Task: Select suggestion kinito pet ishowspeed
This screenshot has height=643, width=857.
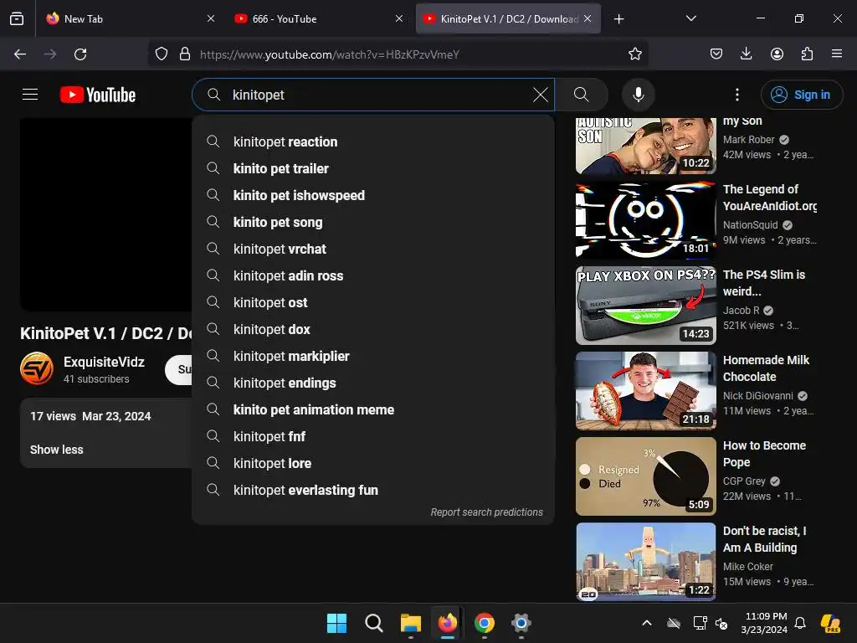Action: tap(373, 195)
